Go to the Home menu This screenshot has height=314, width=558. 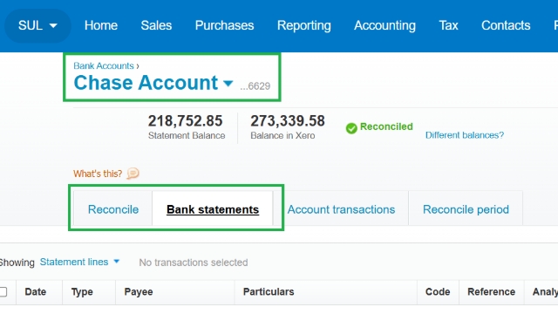(101, 25)
